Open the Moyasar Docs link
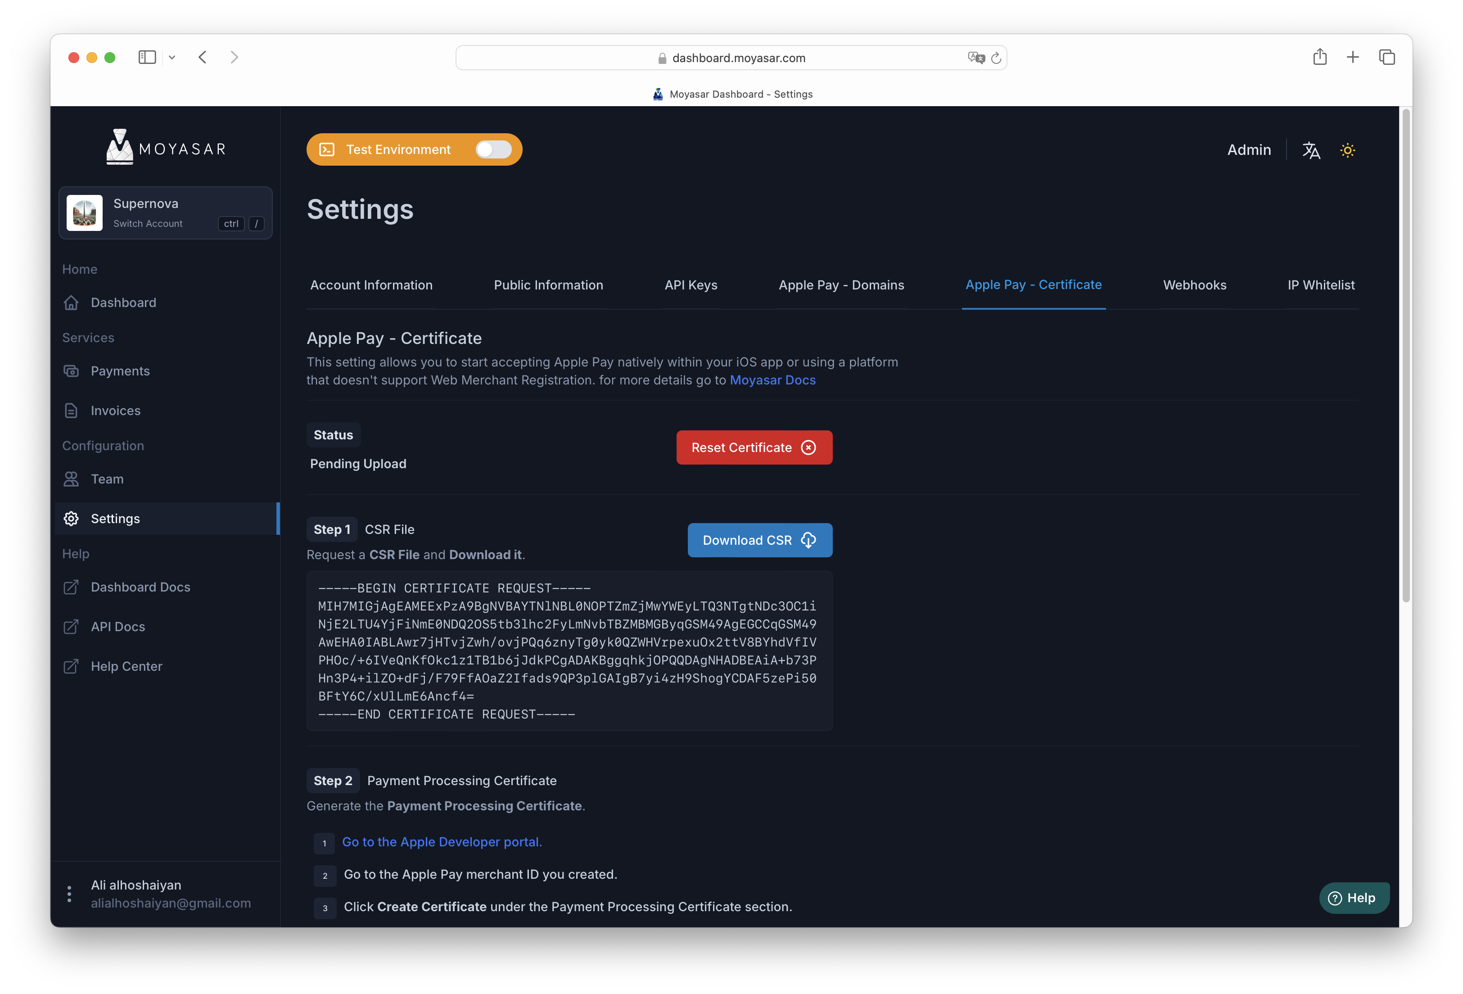The height and width of the screenshot is (994, 1463). 772,380
